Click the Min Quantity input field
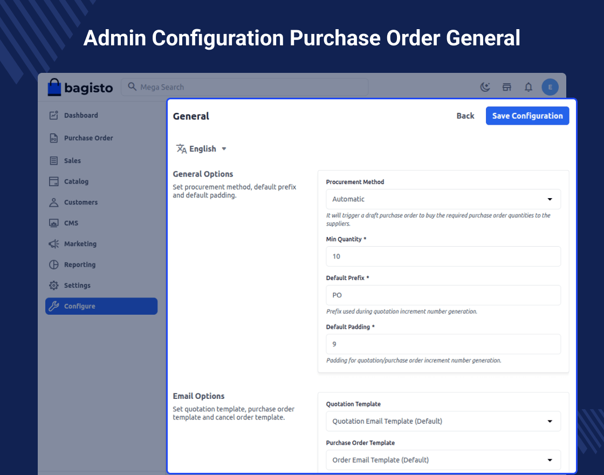Image resolution: width=604 pixels, height=475 pixels. [443, 256]
